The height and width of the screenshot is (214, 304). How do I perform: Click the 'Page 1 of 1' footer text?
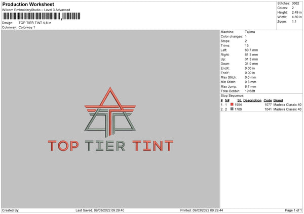click(293, 210)
